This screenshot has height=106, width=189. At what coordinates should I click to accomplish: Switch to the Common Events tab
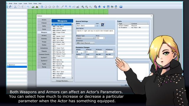pyautogui.click(x=44, y=54)
